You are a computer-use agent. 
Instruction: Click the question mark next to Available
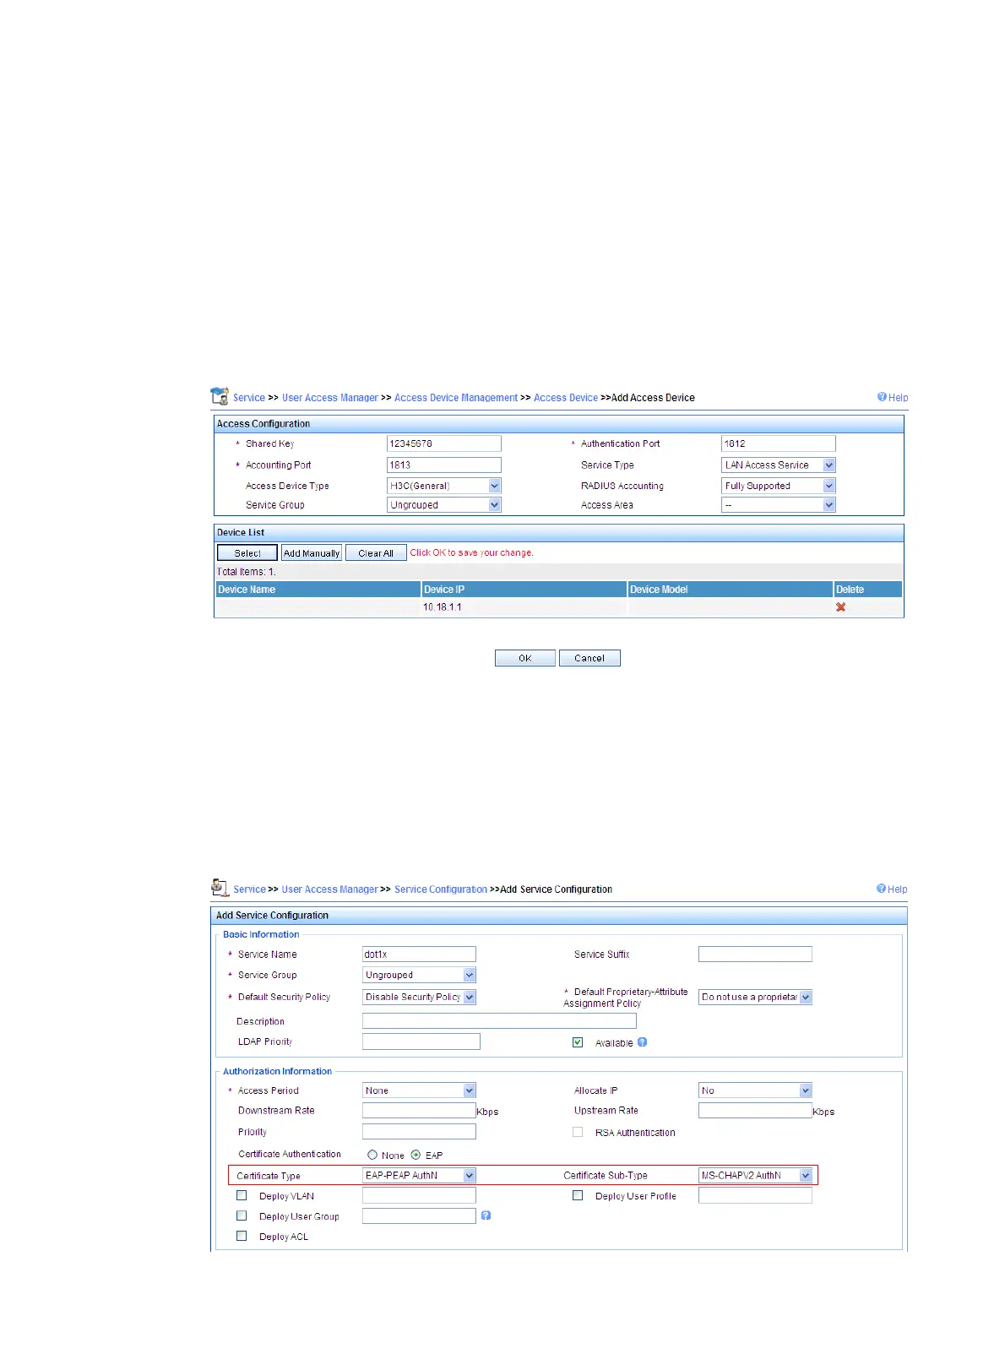click(643, 1042)
